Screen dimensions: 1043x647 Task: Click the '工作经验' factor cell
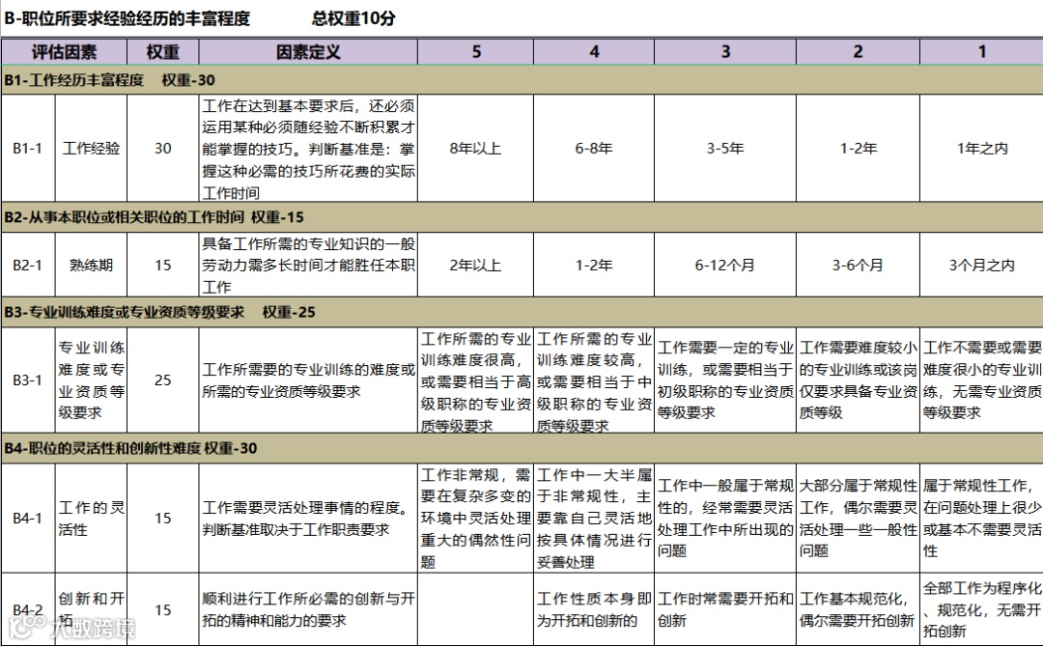(x=91, y=149)
